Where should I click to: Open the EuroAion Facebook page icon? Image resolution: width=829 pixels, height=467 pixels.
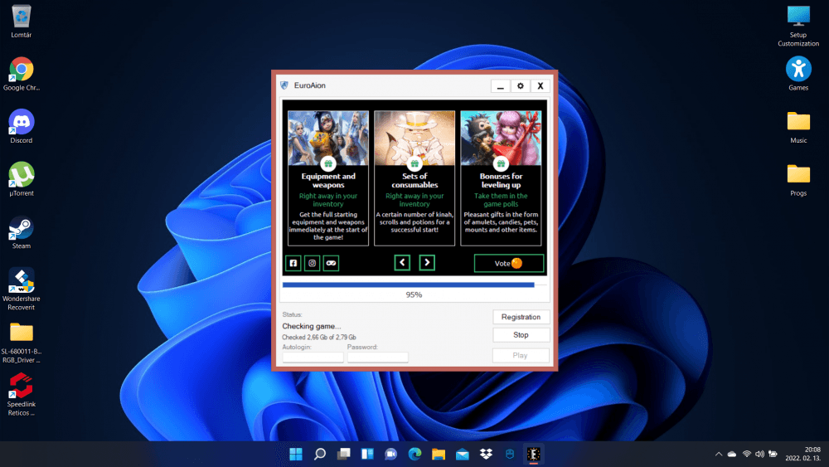point(293,263)
